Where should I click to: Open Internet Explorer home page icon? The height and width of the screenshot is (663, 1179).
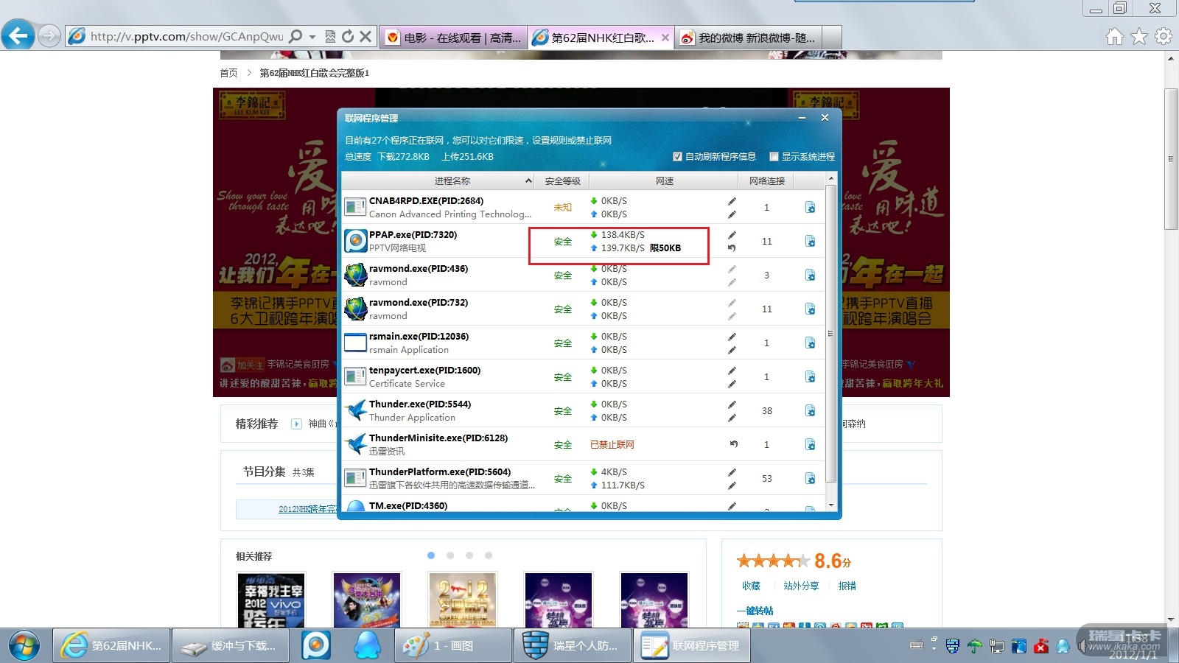pyautogui.click(x=1115, y=36)
